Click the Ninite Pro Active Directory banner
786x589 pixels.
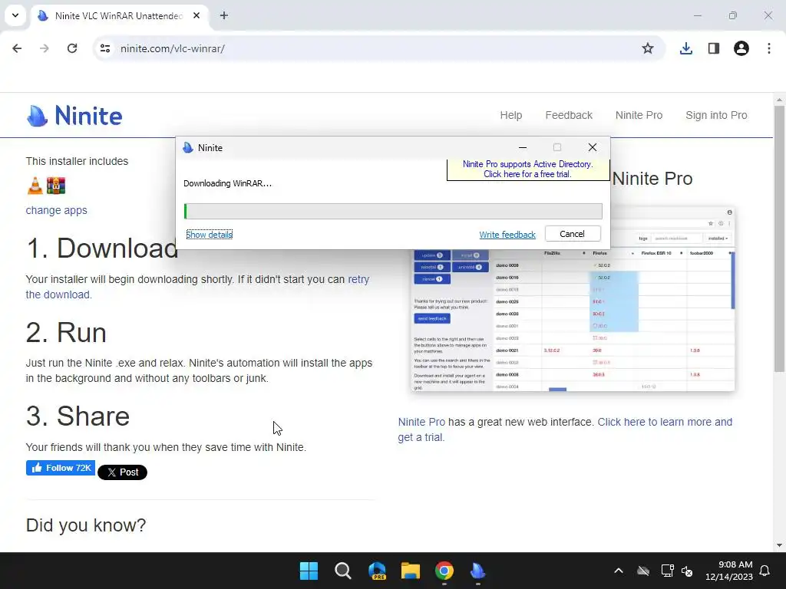coord(527,169)
